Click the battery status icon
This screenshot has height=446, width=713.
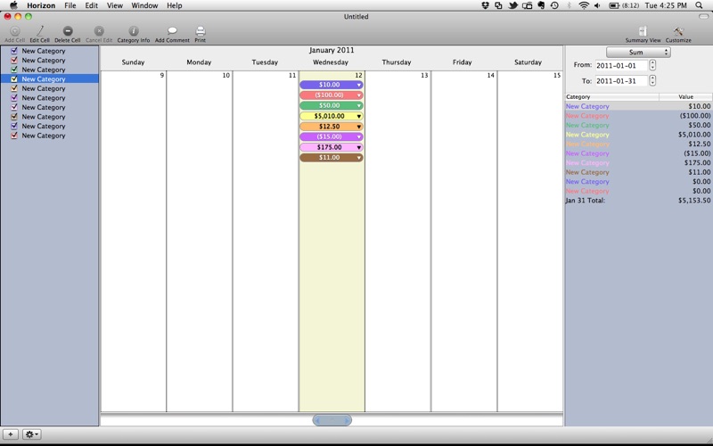[614, 5]
